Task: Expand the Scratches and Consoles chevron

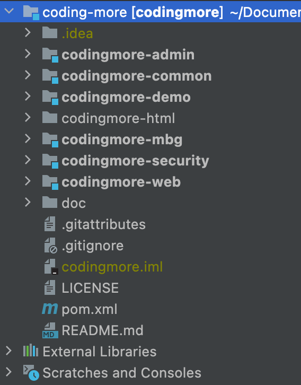Action: point(8,372)
